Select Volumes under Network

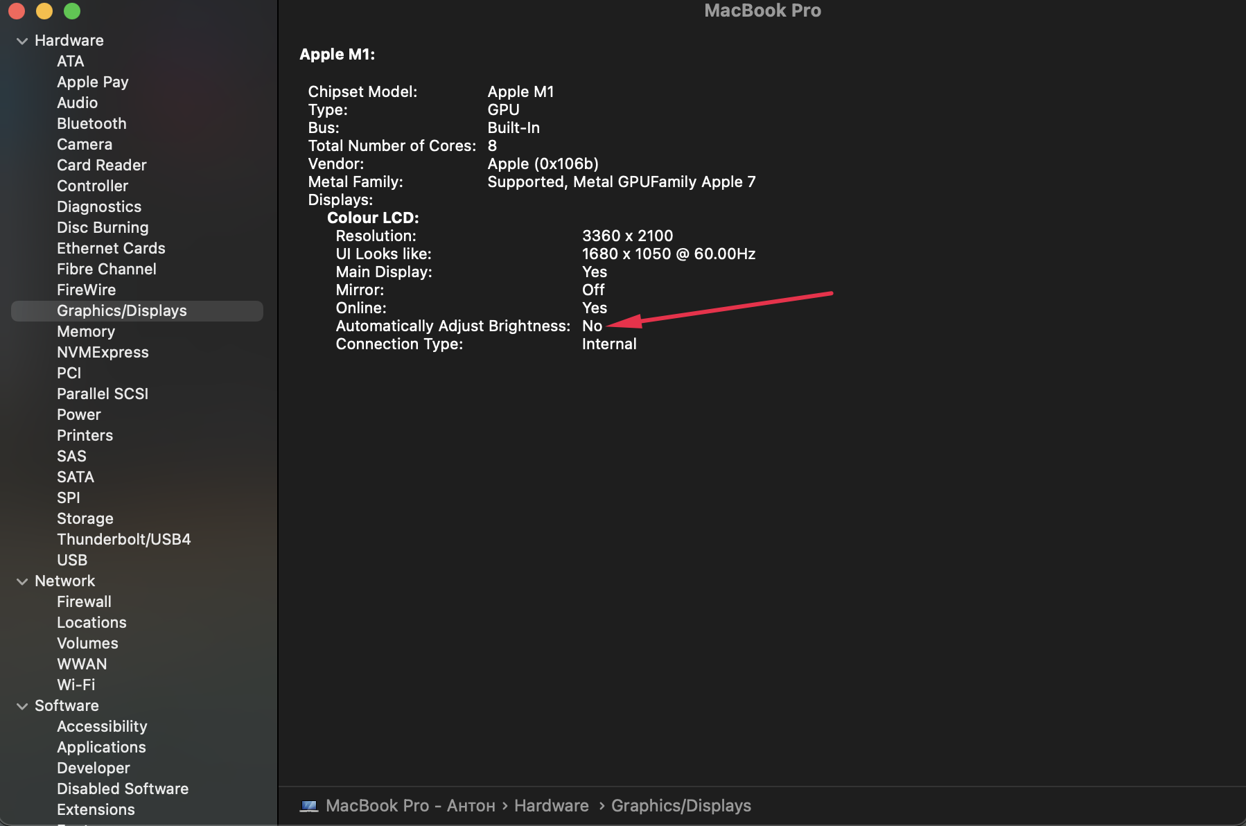pos(87,643)
